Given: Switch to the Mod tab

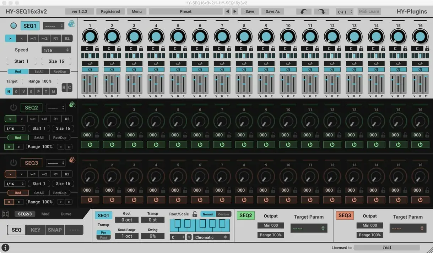Looking at the screenshot, I should coord(45,214).
